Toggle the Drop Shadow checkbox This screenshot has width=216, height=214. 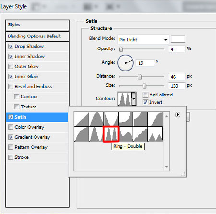[11, 47]
